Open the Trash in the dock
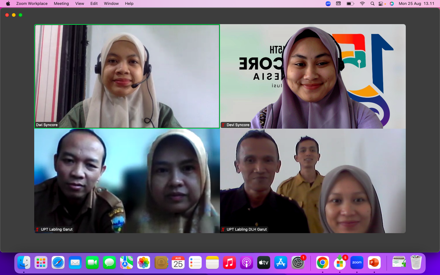 click(416, 262)
